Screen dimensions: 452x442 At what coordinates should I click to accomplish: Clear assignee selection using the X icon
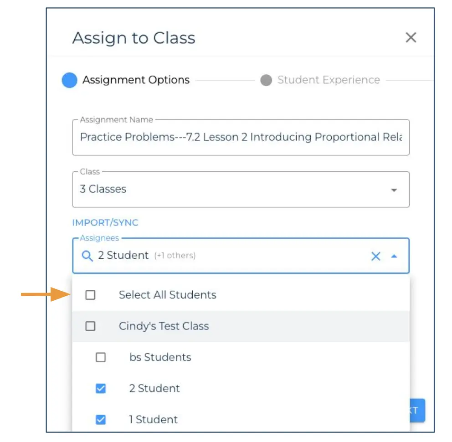click(x=375, y=256)
